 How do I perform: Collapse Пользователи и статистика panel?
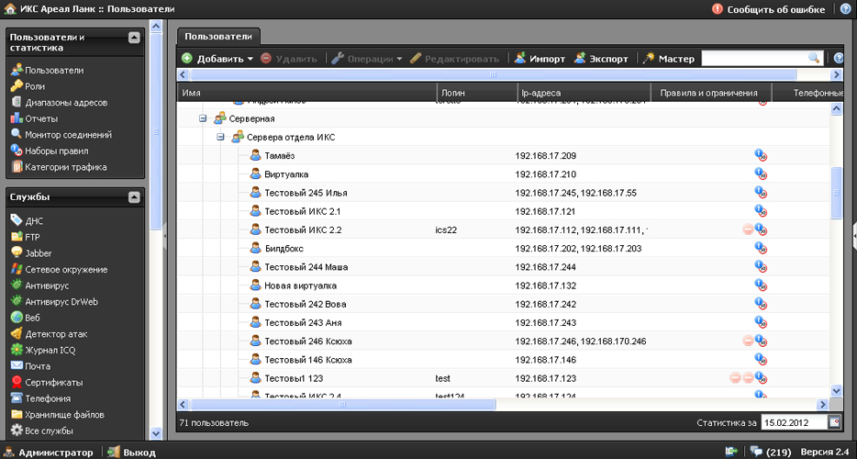pos(134,38)
